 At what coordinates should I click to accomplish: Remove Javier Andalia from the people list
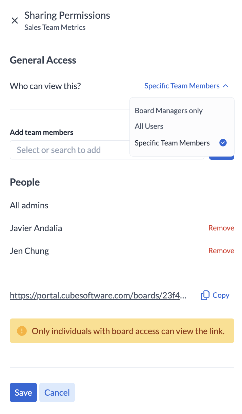[x=221, y=228]
